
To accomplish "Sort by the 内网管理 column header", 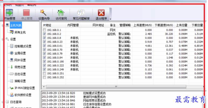I will [73, 25].
